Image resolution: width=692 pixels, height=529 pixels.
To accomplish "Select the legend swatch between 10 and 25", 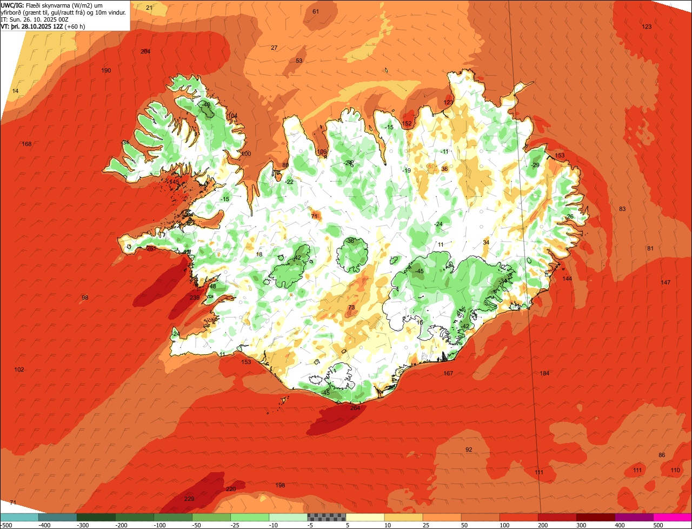I will pyautogui.click(x=404, y=518).
